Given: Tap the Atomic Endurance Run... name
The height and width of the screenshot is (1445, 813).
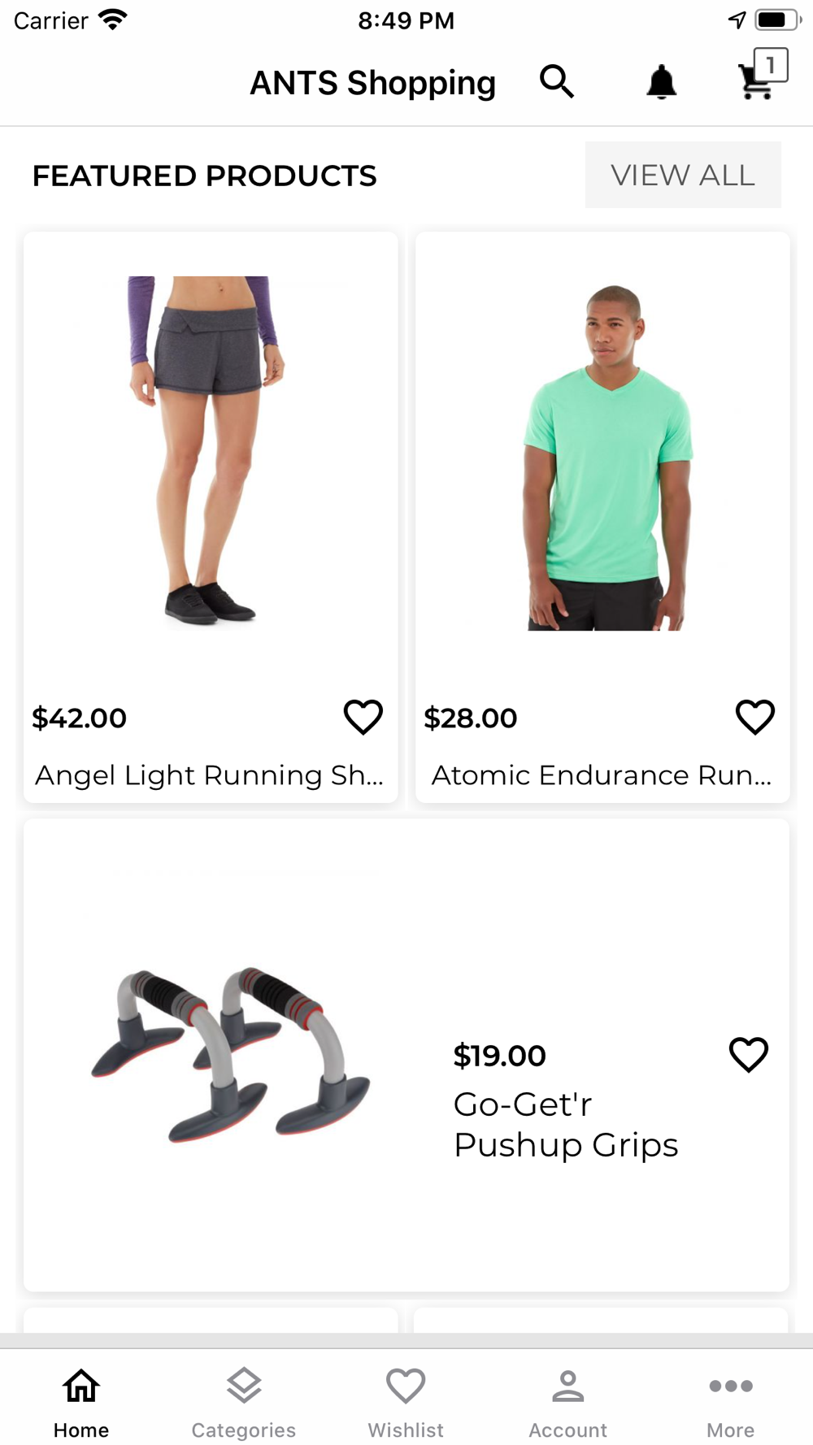Looking at the screenshot, I should point(601,775).
